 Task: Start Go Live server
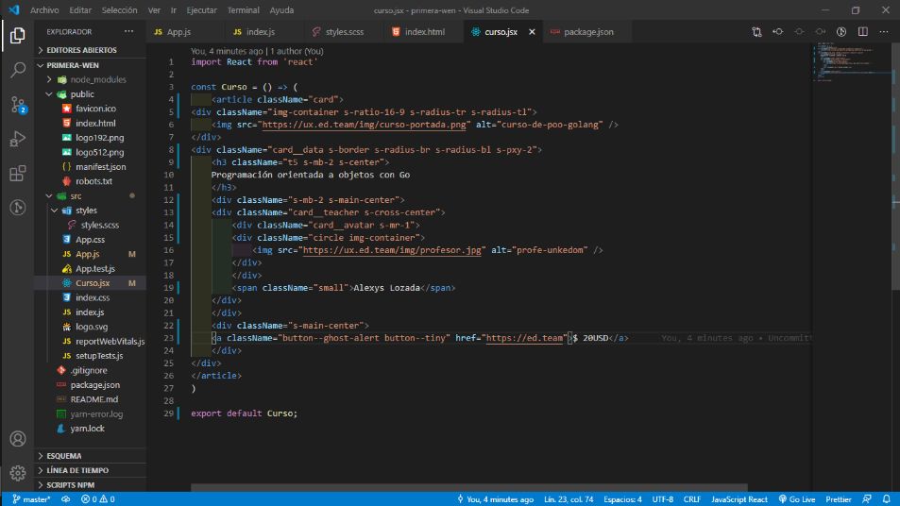(x=797, y=499)
